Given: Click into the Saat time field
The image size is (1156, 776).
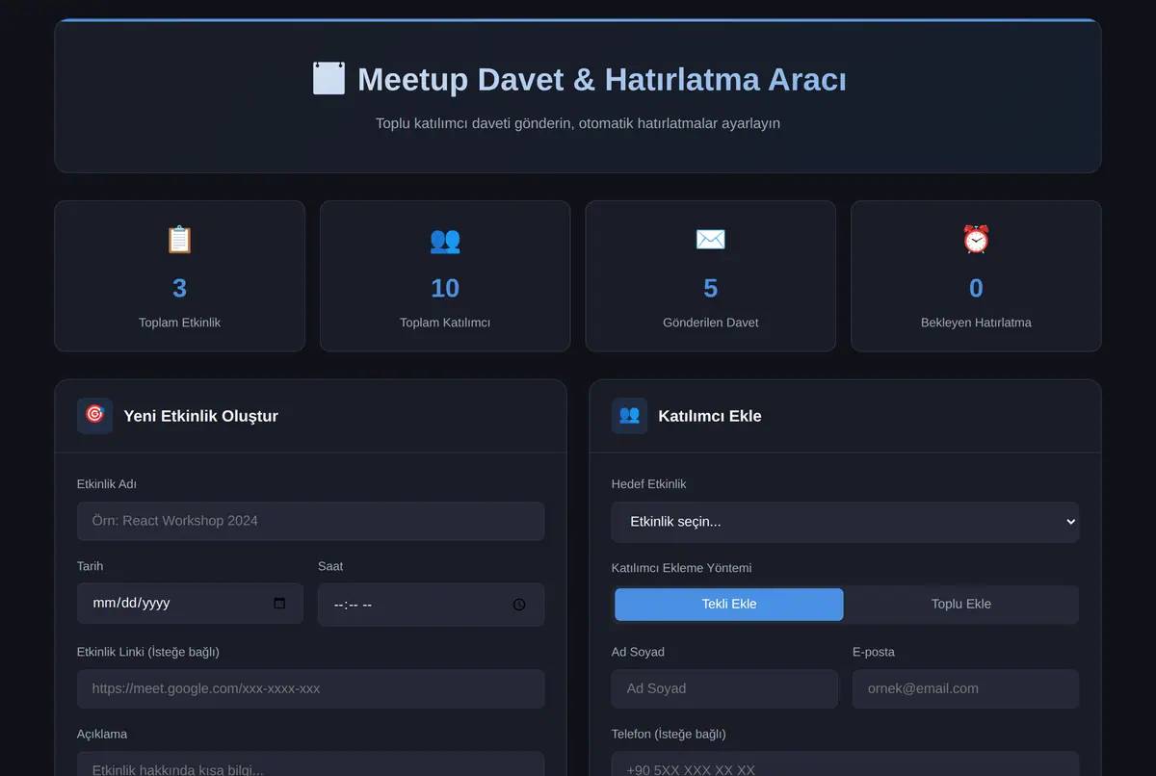Looking at the screenshot, I should point(431,605).
